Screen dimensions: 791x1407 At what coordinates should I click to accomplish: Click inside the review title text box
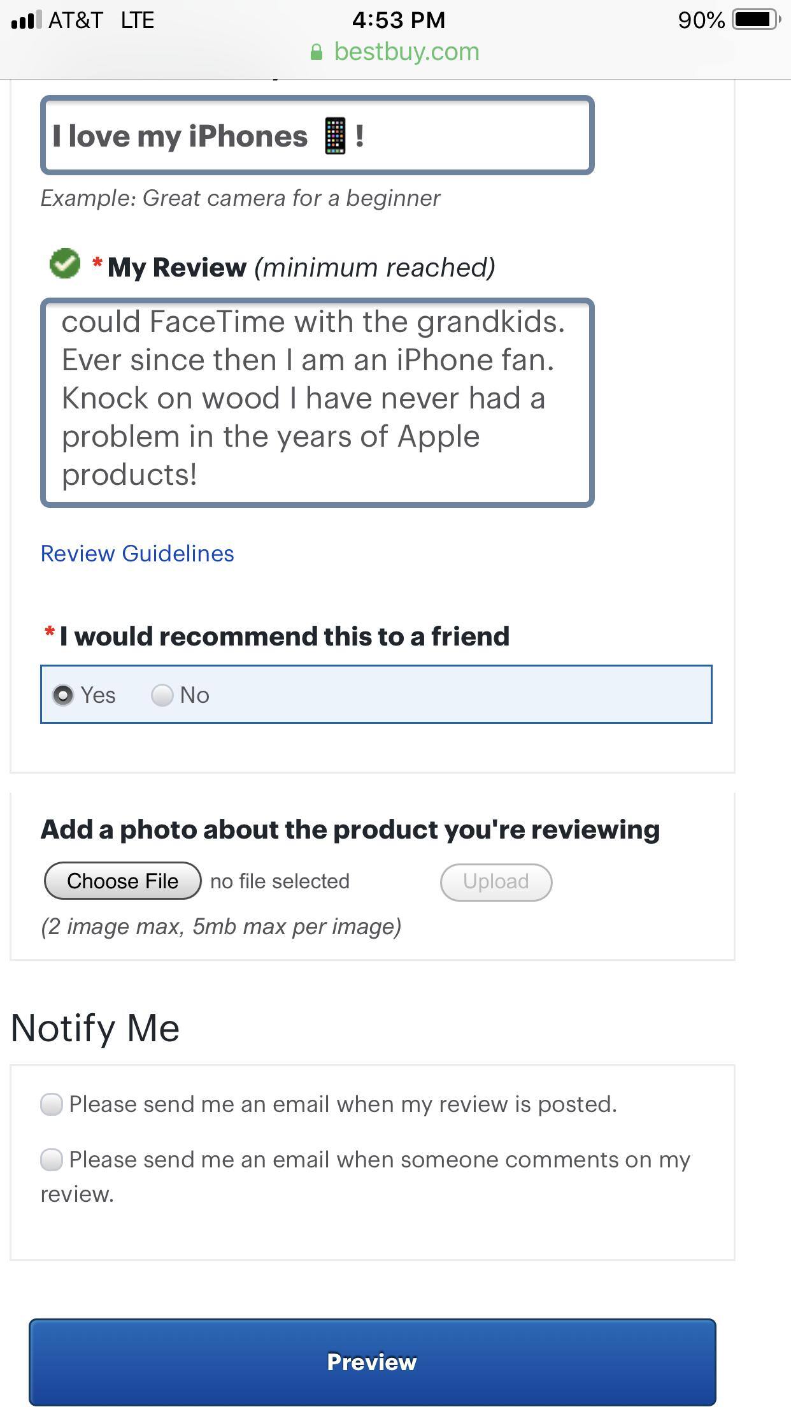point(317,134)
